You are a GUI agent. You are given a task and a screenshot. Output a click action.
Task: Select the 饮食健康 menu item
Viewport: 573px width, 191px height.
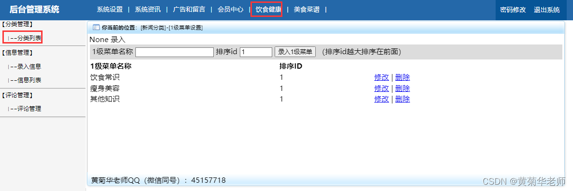point(268,10)
